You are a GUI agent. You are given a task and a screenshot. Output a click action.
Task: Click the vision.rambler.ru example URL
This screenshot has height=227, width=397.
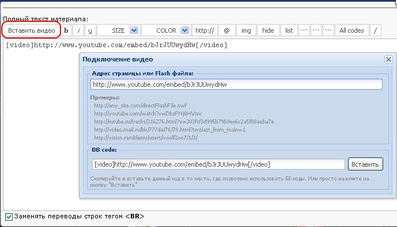point(146,138)
